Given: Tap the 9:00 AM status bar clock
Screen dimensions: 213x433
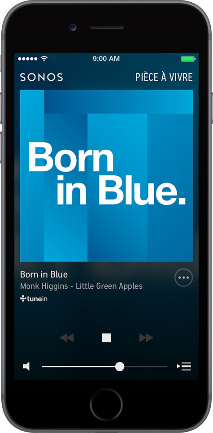Looking at the screenshot, I should click(106, 59).
